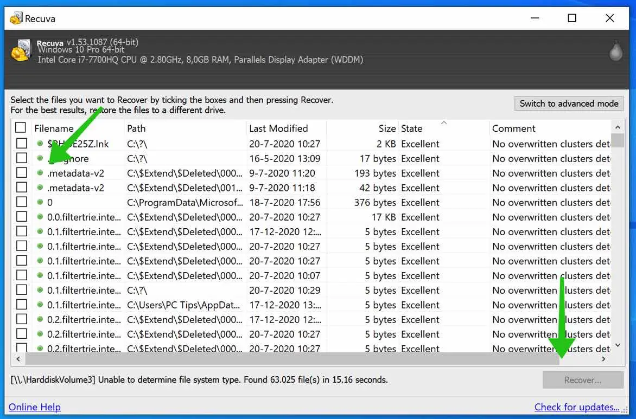636x419 pixels.
Task: Open the Online Help link
Action: tap(35, 407)
